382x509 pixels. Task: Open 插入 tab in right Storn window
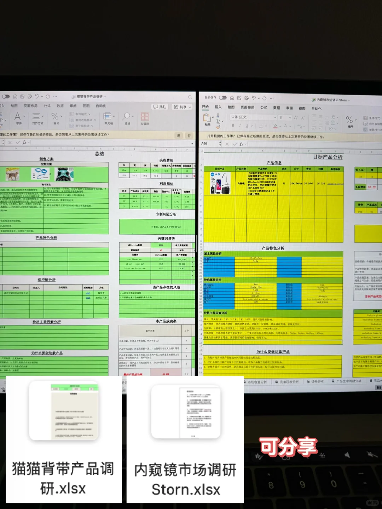pos(218,107)
